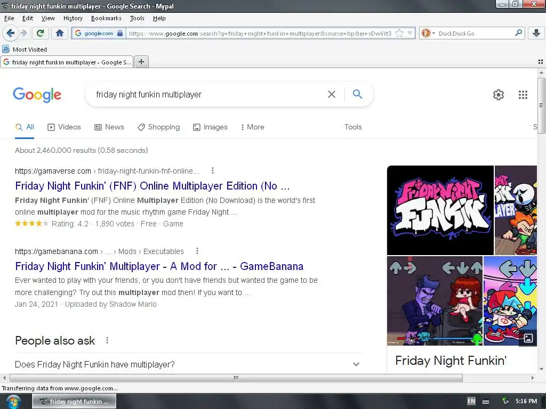
Task: Switch to the Images results tab
Action: point(210,127)
